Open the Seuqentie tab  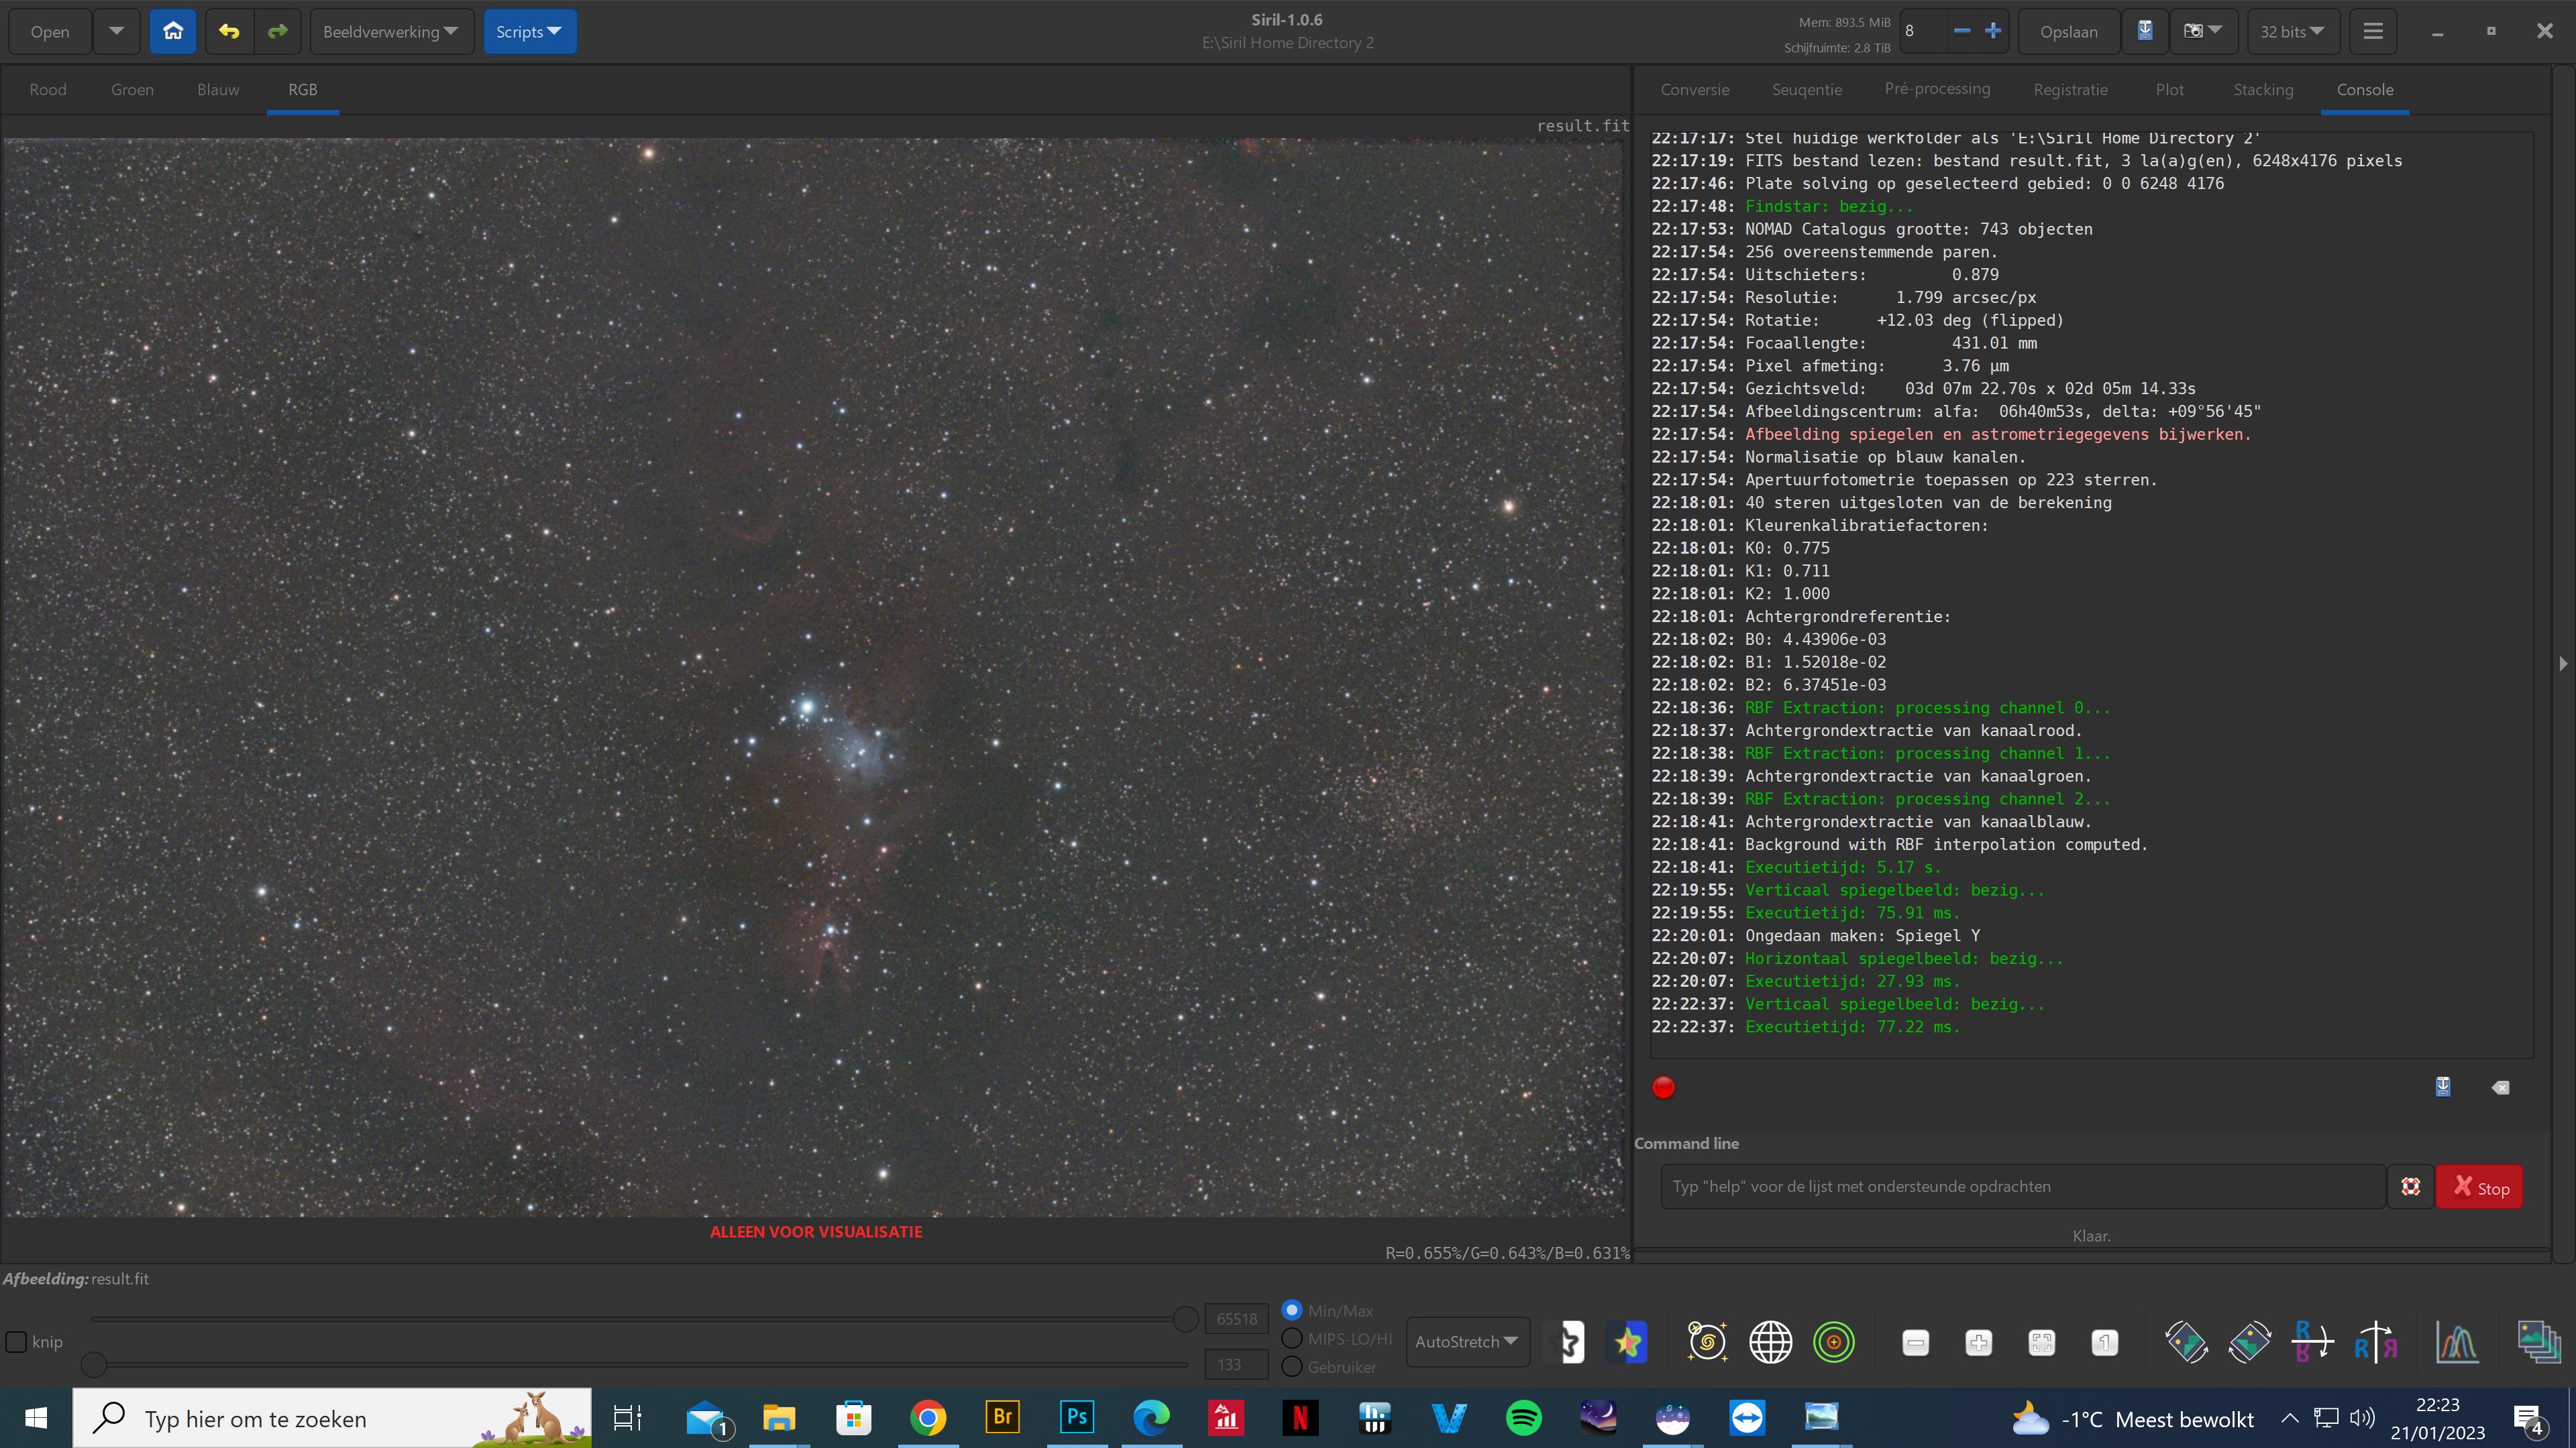(1807, 89)
